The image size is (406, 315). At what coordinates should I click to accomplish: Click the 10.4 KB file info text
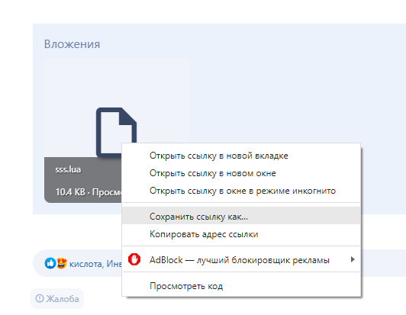click(70, 191)
